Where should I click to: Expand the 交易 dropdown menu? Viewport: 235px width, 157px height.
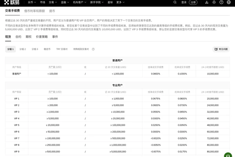pos(53,2)
